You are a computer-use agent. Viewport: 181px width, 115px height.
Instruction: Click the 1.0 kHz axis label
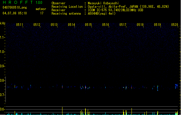pos(2,52)
